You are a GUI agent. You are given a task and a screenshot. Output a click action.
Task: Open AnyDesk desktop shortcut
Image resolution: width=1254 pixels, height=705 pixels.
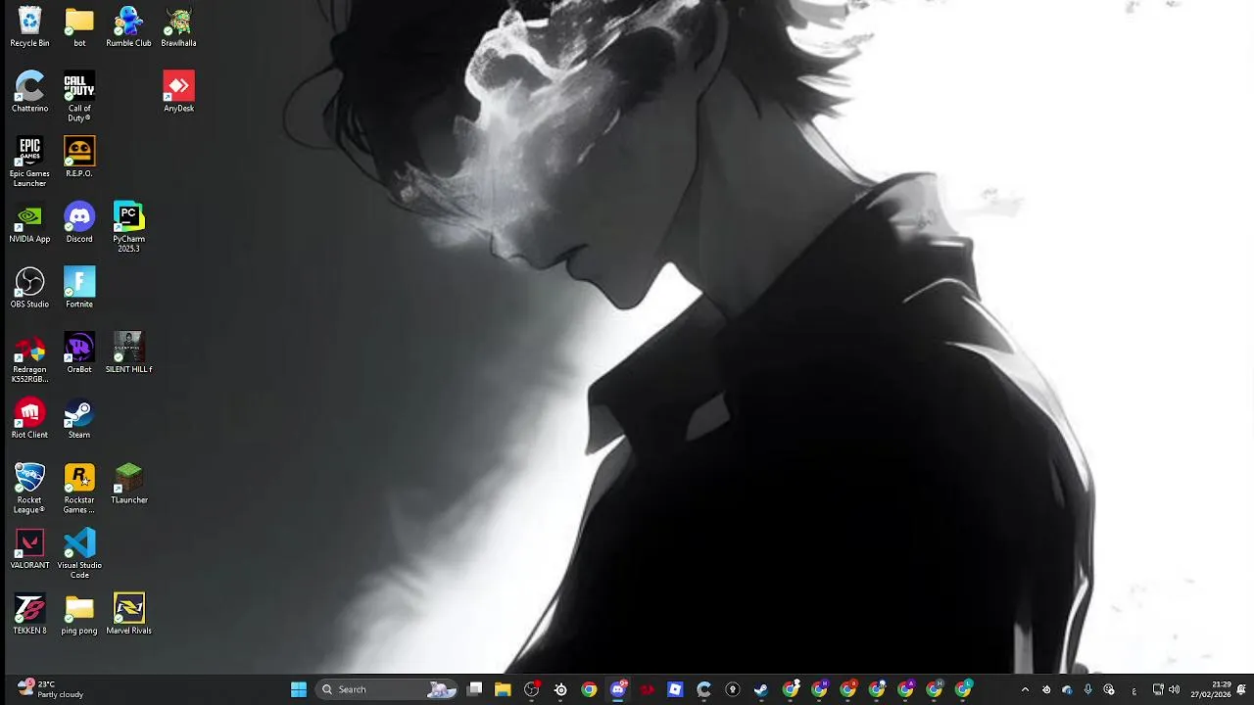(x=178, y=92)
